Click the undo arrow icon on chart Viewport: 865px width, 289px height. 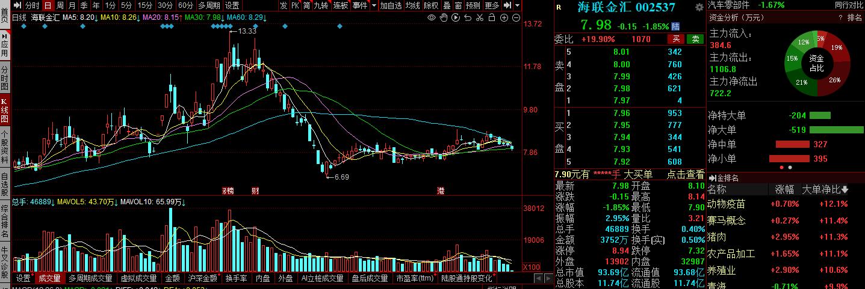[468, 17]
